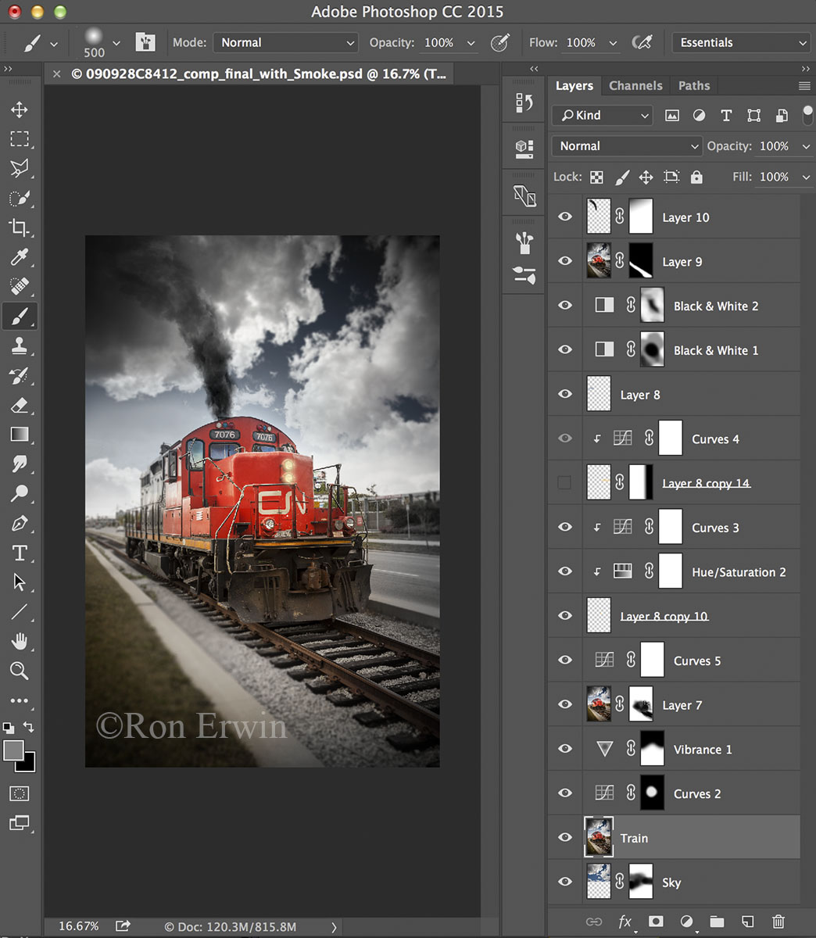Lock all with padlock icon

click(696, 177)
